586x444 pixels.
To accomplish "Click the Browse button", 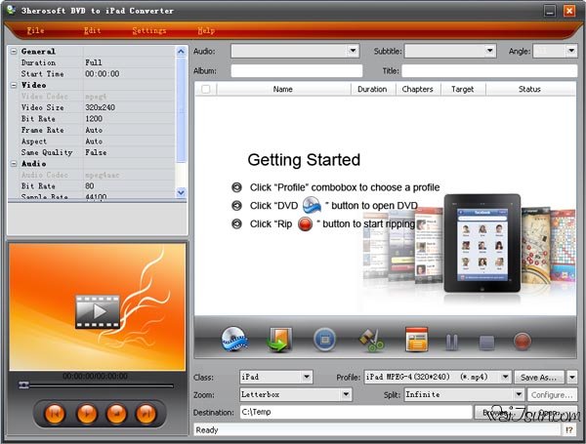I will pyautogui.click(x=499, y=412).
